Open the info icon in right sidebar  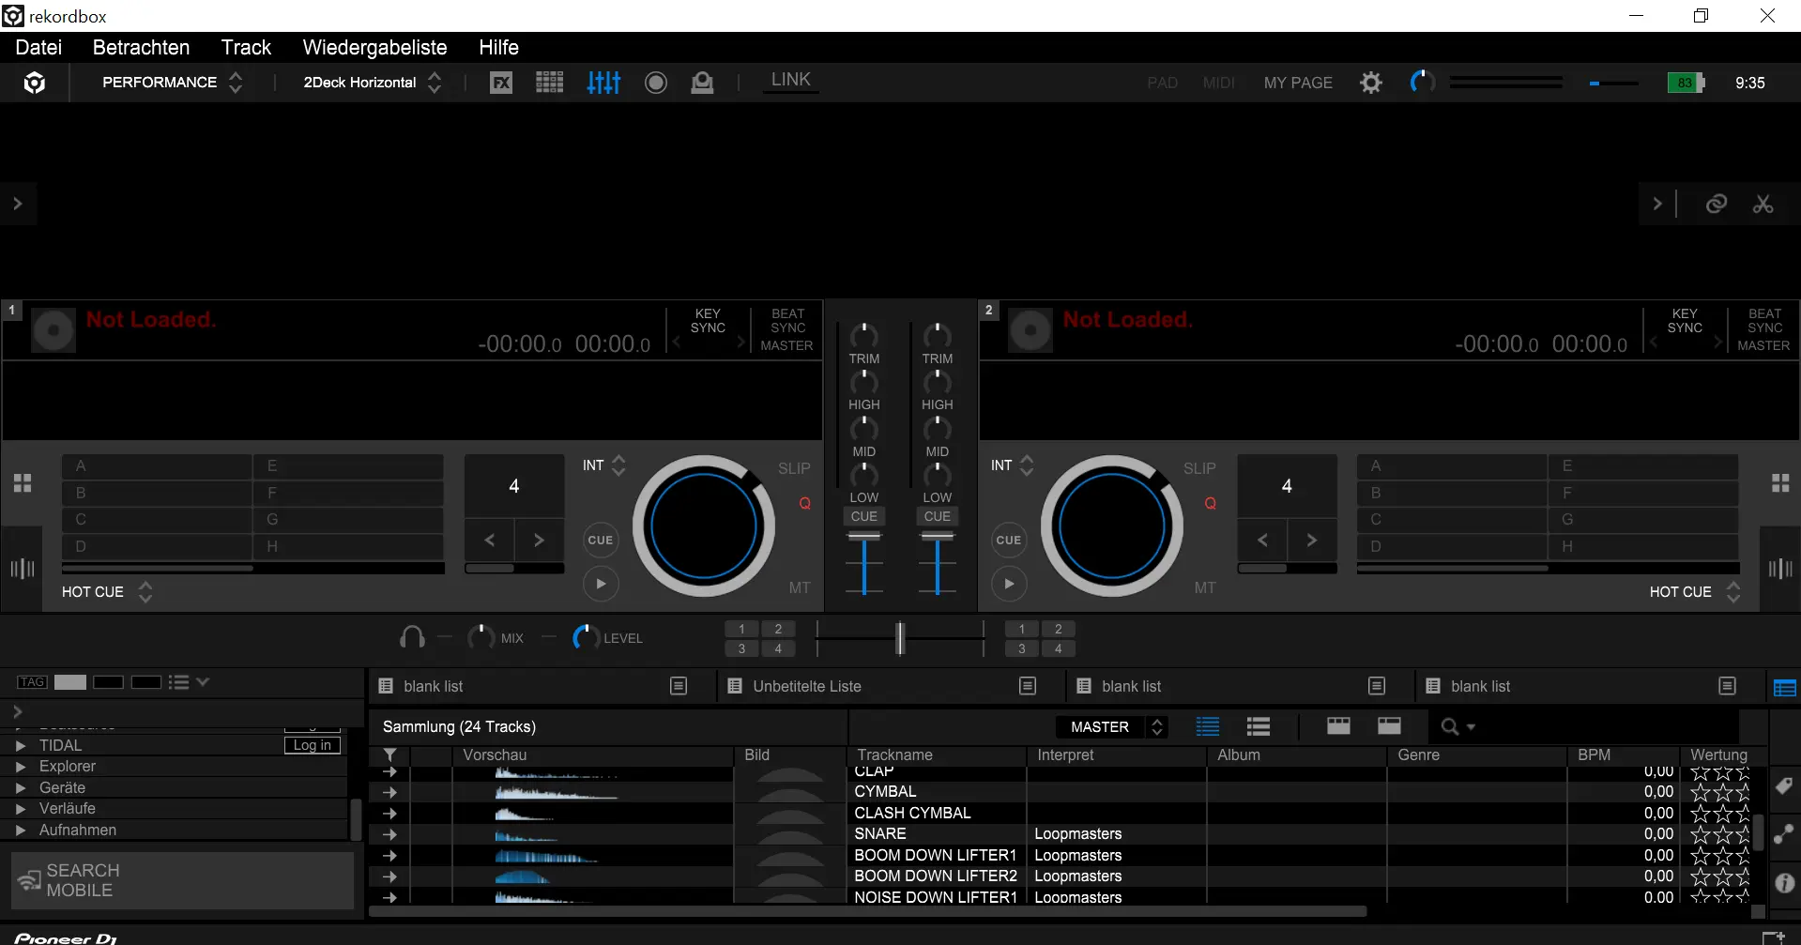[x=1784, y=883]
